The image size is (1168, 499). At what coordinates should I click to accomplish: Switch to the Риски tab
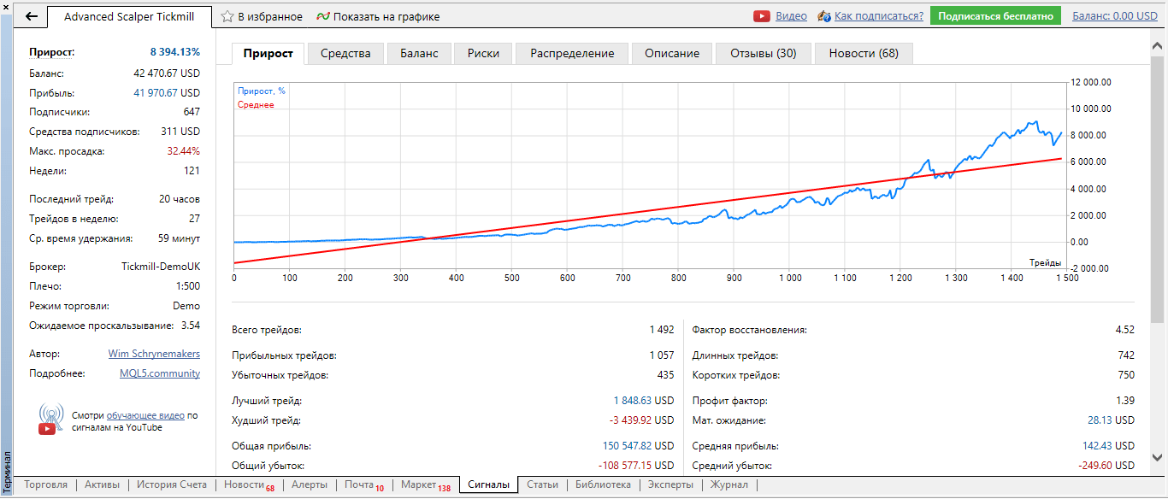(x=483, y=53)
